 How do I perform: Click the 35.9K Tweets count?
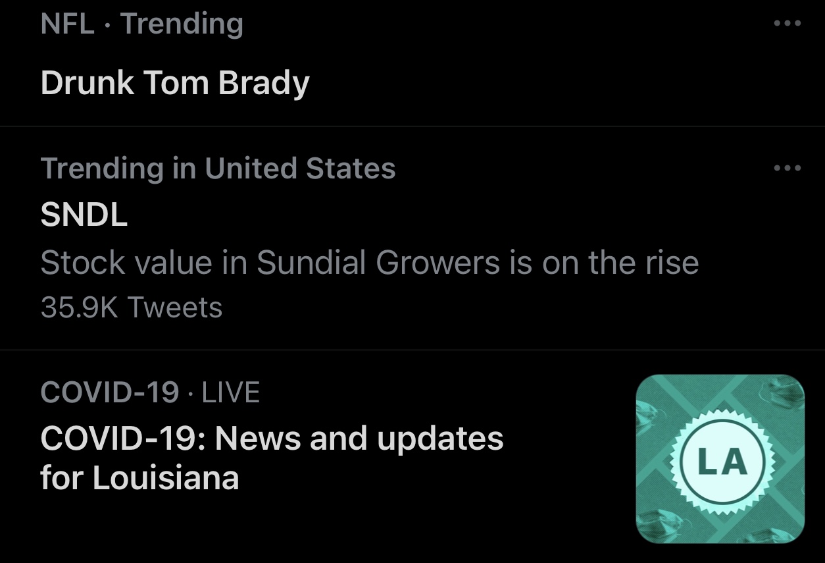pos(132,308)
